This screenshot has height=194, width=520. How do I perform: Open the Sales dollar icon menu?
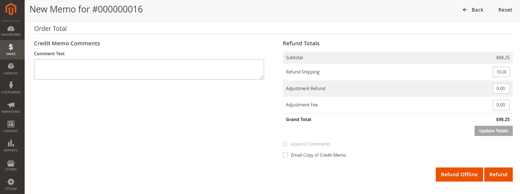tap(11, 47)
